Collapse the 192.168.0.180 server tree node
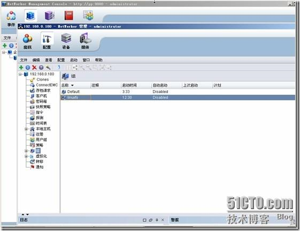This screenshot has height=231, width=300. tap(20, 74)
